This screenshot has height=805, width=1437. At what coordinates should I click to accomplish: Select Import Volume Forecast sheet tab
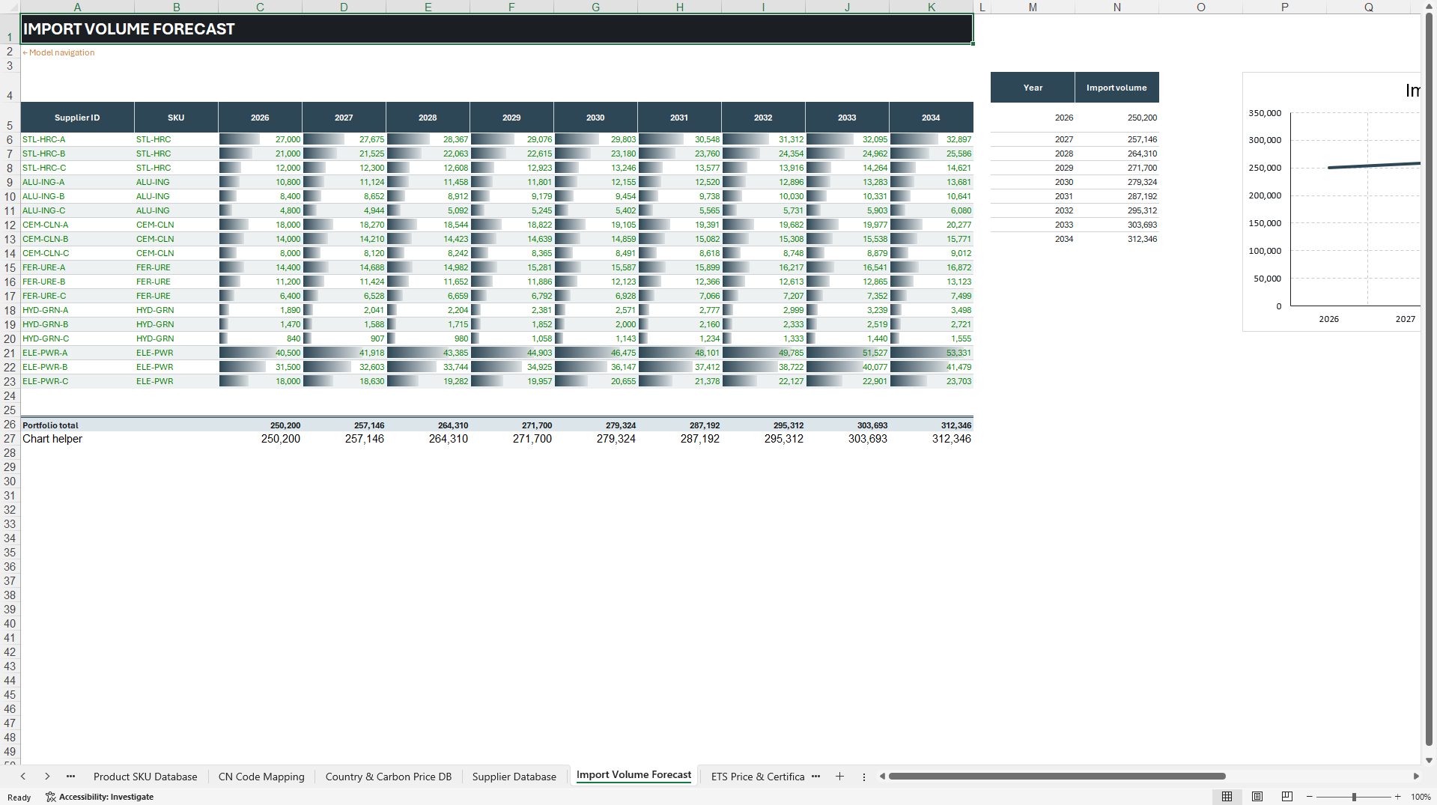click(634, 775)
